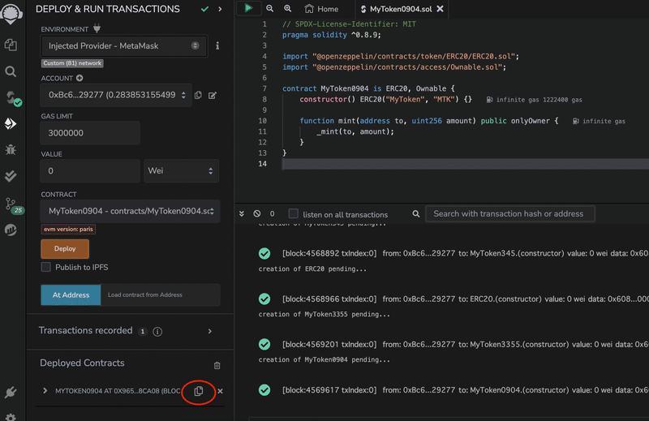Open the sidebar icon below Git
The width and height of the screenshot is (649, 421).
(x=11, y=230)
